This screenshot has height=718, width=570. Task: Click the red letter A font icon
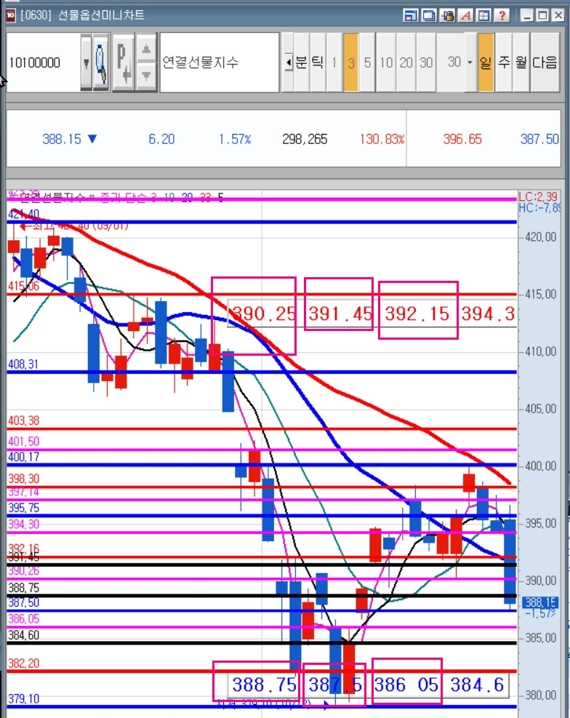(466, 15)
